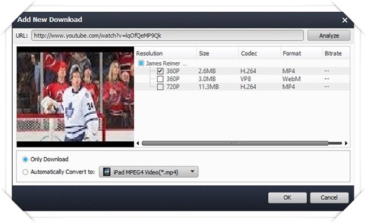Collapse the James Reimer tree node

coord(141,63)
